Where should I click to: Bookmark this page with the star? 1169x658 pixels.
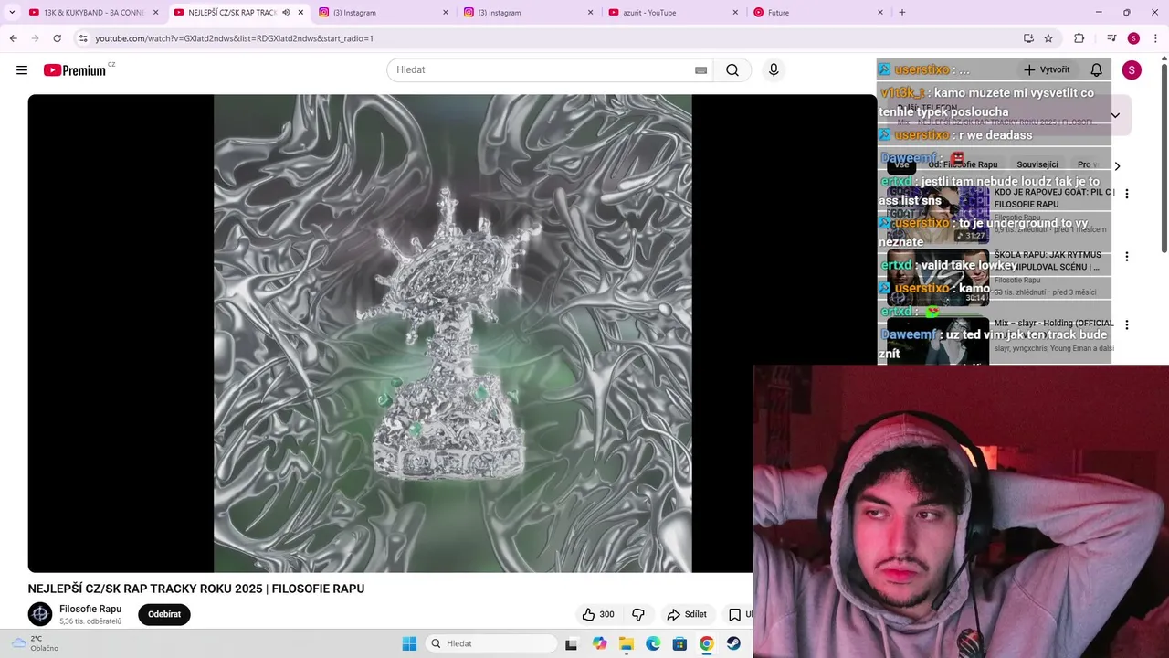1048,38
